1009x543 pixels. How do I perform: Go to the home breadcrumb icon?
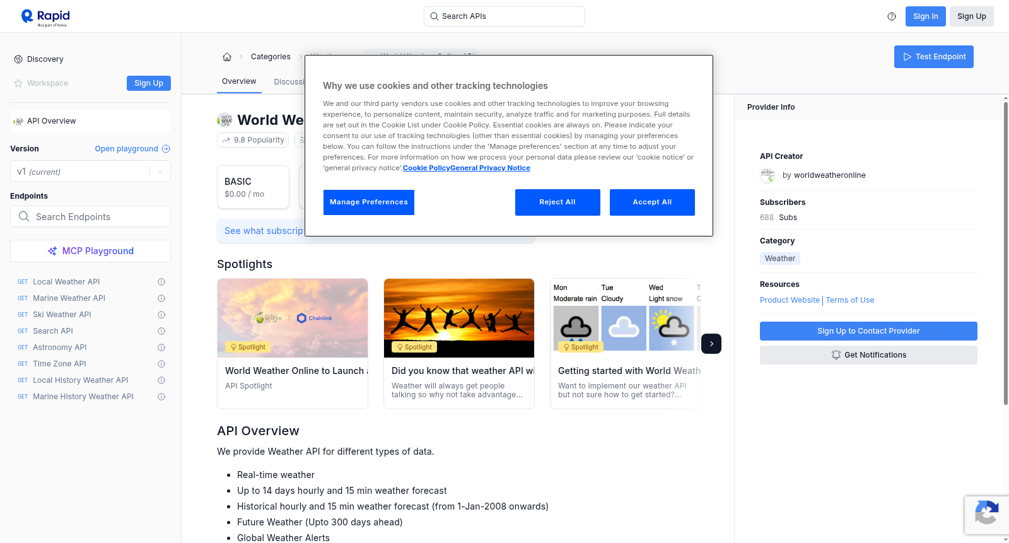click(x=227, y=57)
